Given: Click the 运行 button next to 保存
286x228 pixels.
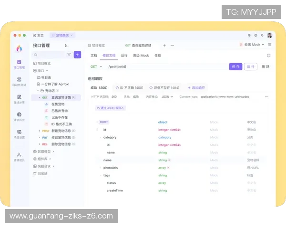Looking at the screenshot, I should click(251, 66).
